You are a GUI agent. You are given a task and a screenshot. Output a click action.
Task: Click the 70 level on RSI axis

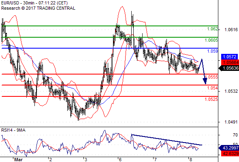(235, 135)
